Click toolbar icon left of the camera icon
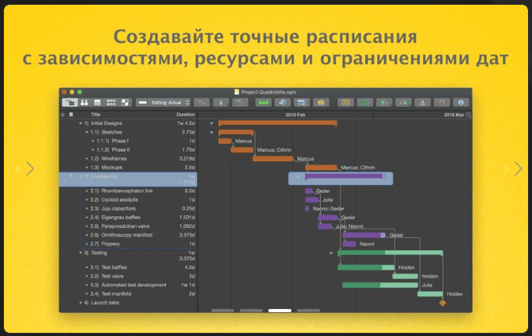 click(x=302, y=102)
